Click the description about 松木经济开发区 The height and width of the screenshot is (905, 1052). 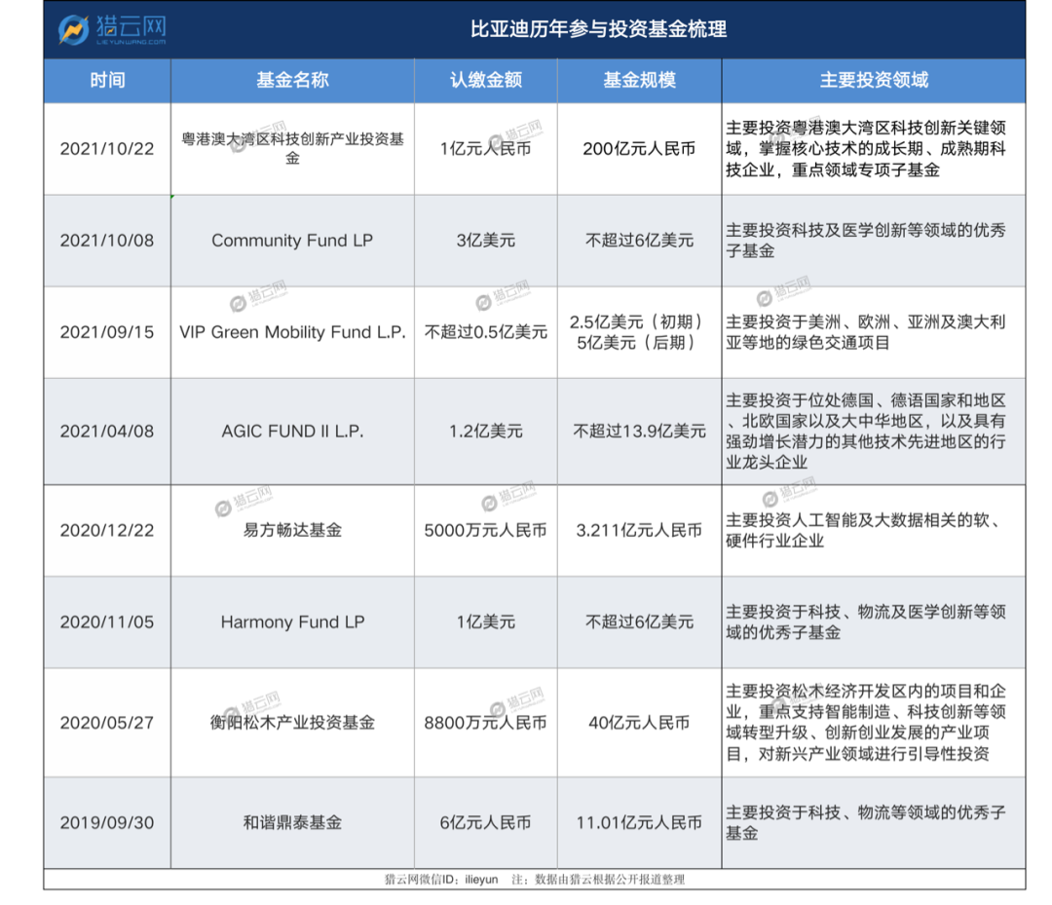[x=866, y=723]
